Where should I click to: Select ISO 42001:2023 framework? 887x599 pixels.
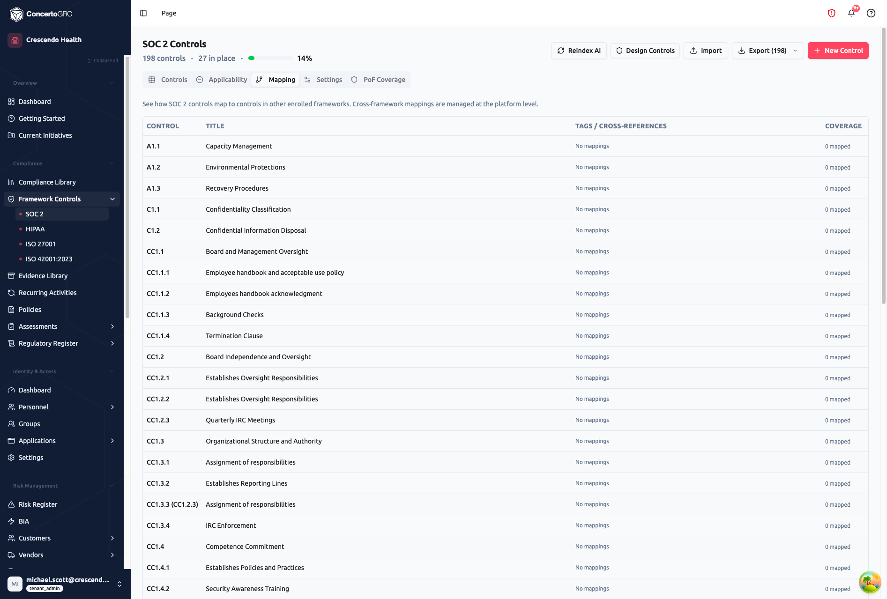click(62, 259)
